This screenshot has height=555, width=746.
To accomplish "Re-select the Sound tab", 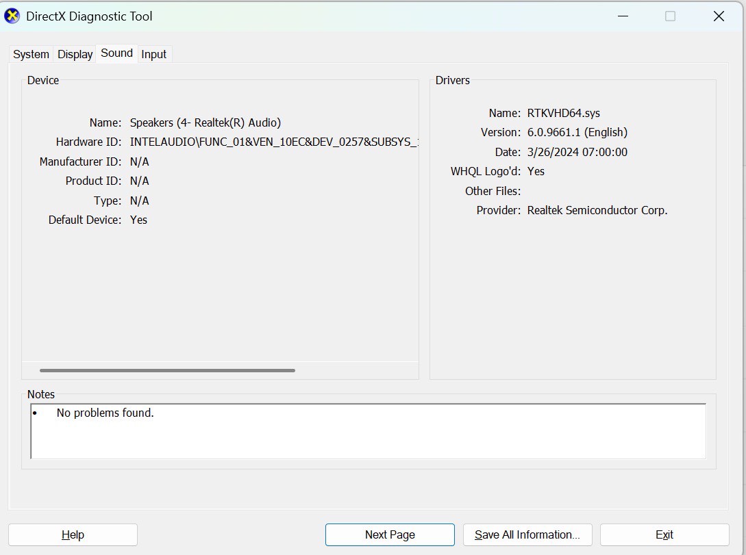I will pos(116,53).
